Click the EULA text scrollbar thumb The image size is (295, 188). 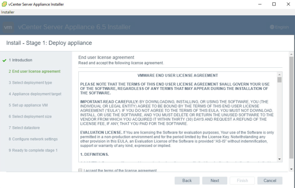279,80
